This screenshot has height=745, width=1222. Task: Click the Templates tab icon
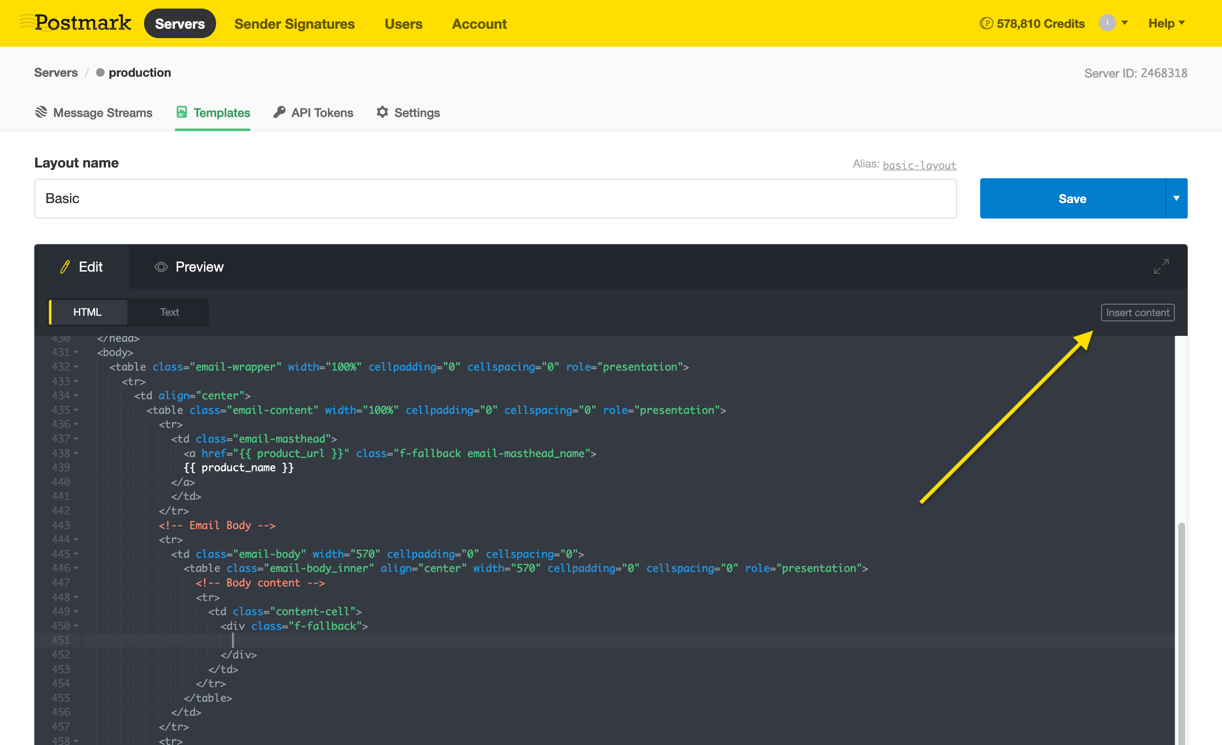point(181,112)
